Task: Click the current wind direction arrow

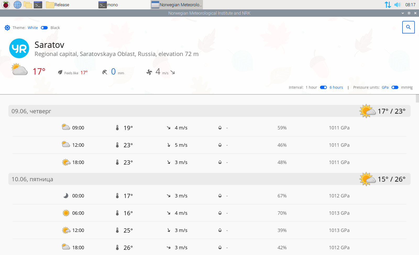Action: click(173, 72)
